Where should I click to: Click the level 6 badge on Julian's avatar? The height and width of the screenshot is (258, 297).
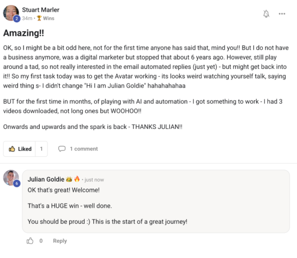point(16,184)
